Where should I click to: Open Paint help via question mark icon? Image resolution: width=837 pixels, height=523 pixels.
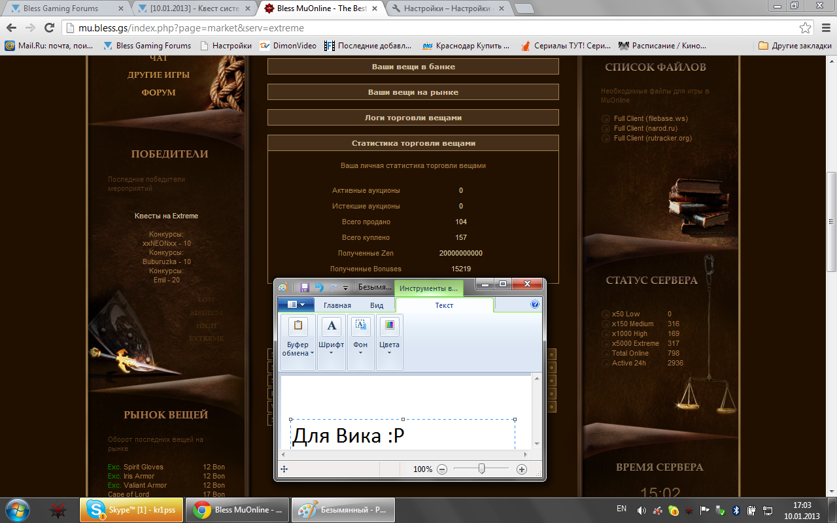[x=534, y=305]
